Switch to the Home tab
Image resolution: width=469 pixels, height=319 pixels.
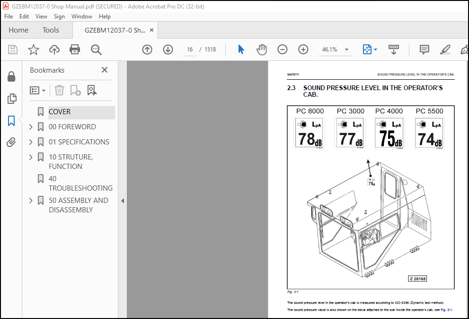click(18, 30)
